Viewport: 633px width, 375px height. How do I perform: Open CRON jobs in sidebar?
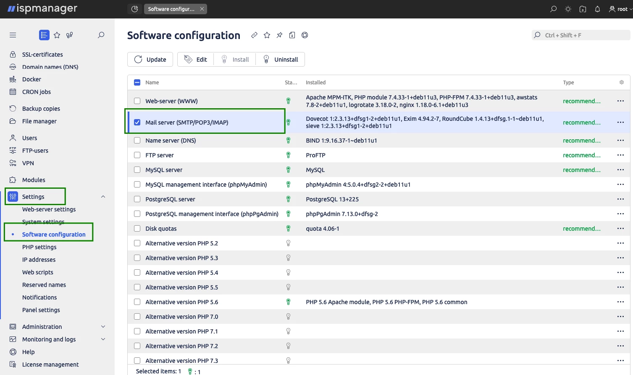pyautogui.click(x=37, y=92)
